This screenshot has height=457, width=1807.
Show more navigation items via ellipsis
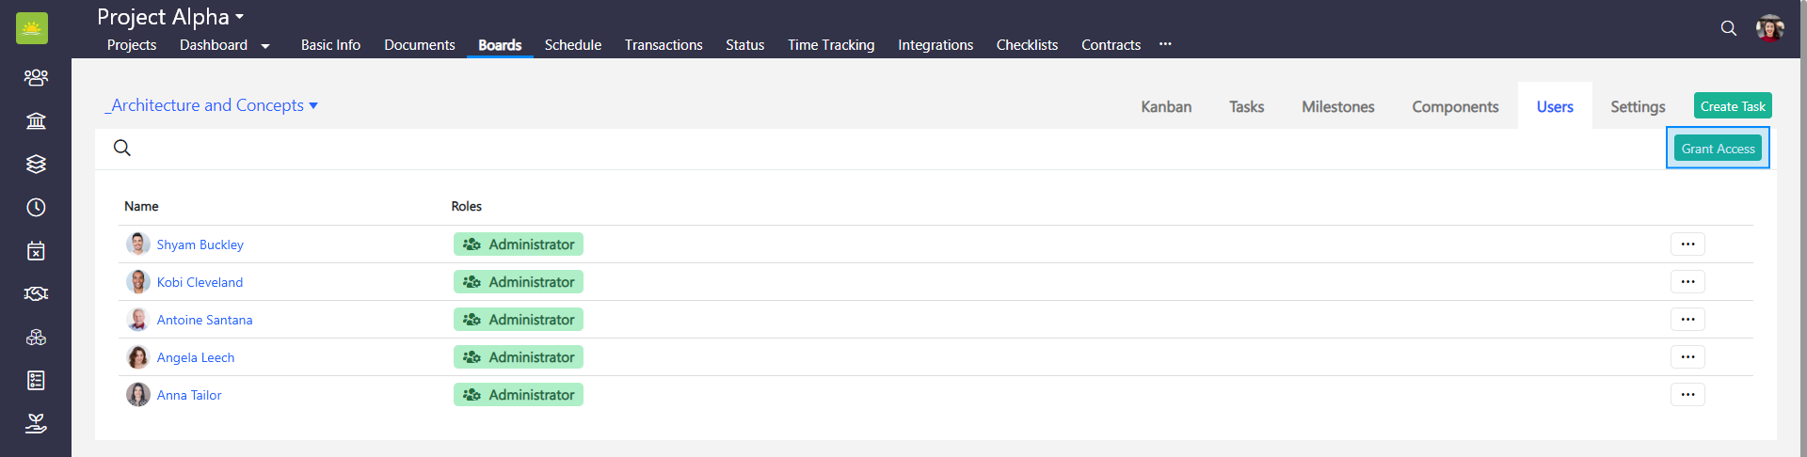pyautogui.click(x=1165, y=44)
